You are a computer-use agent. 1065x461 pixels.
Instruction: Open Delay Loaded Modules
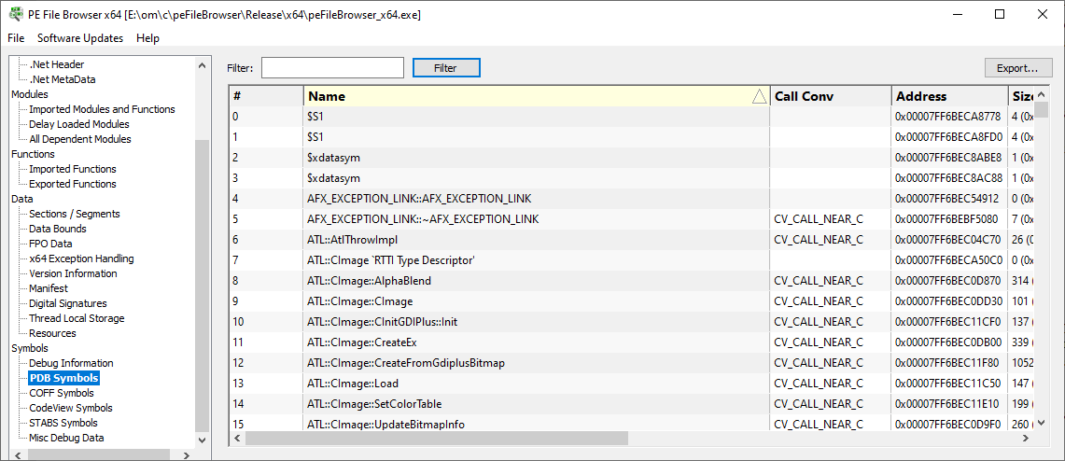click(78, 124)
